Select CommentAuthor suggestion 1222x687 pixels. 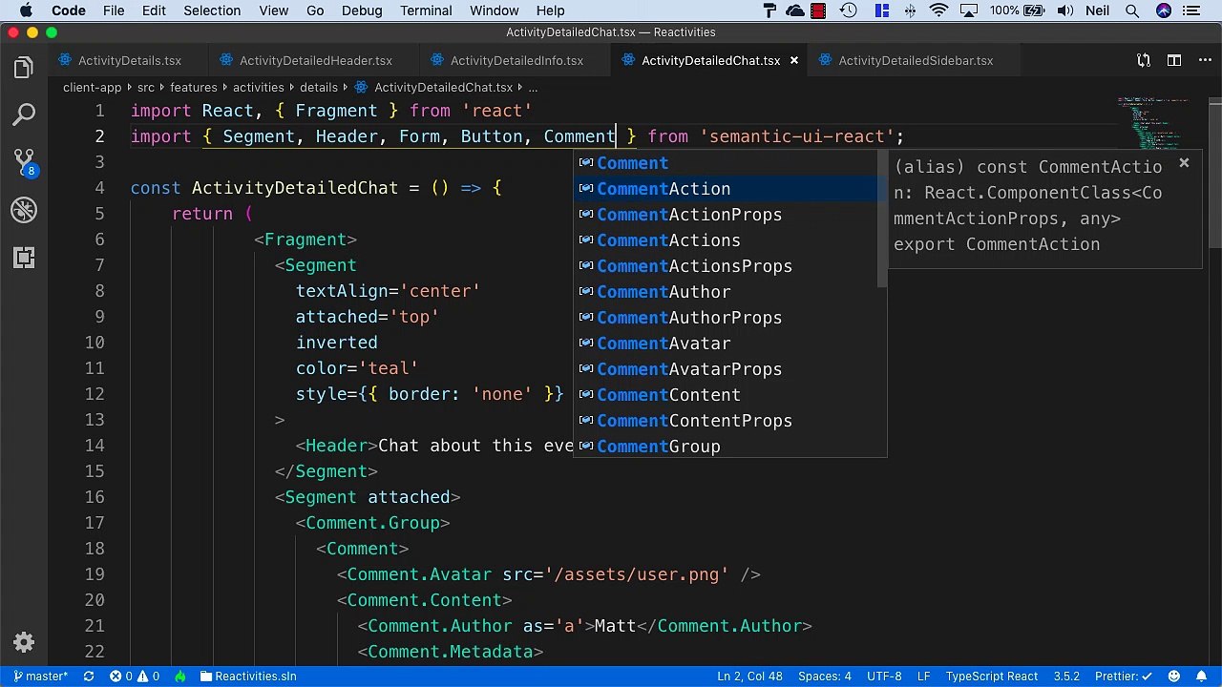726,292
